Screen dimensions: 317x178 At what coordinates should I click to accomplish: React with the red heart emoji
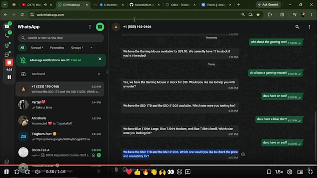point(129,172)
